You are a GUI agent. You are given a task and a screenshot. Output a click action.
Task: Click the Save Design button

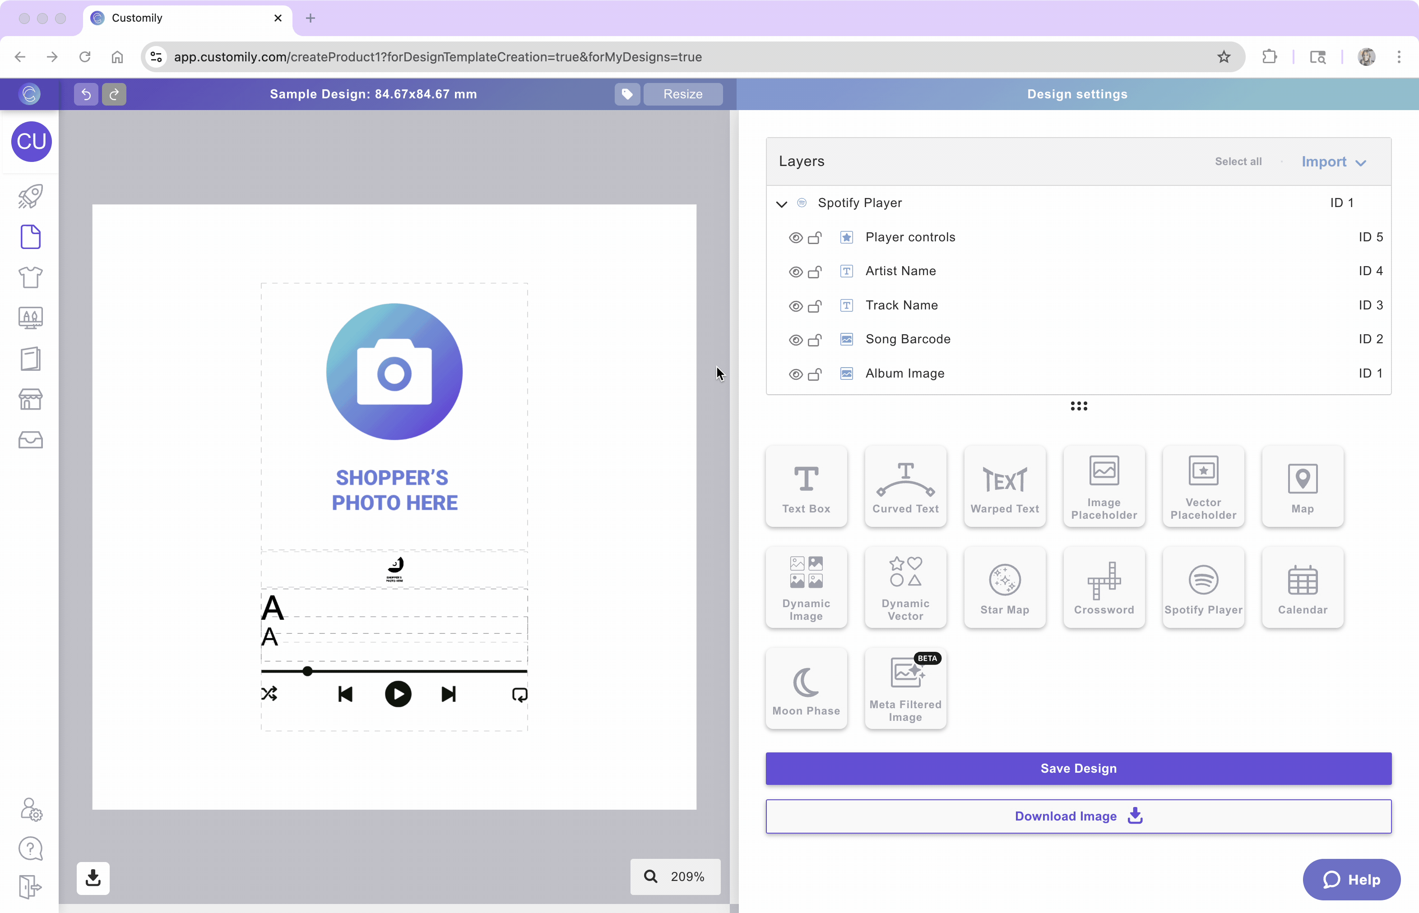tap(1078, 768)
